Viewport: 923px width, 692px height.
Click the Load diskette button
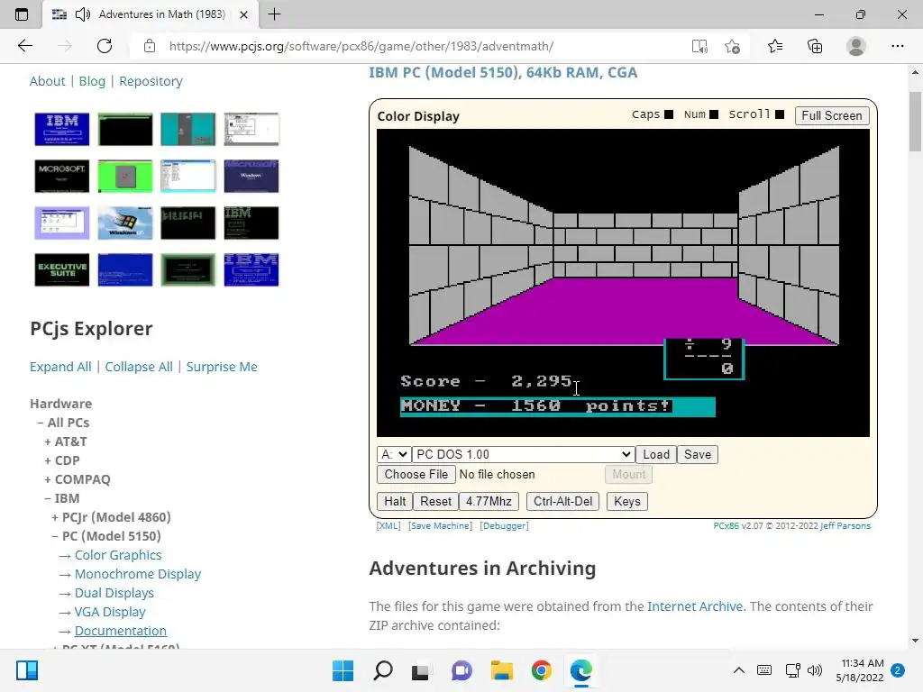point(656,454)
